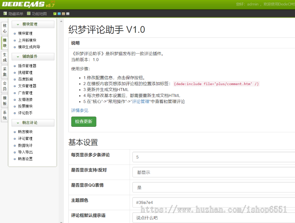Expand the 模块管理 section header
This screenshot has height=223, width=295.
point(32,24)
